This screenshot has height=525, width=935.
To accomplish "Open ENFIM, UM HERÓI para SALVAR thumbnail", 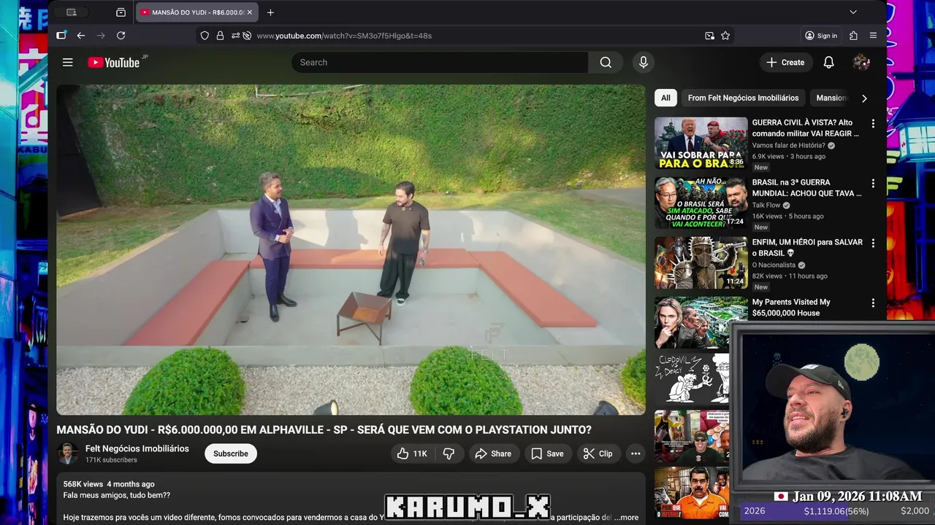I will pyautogui.click(x=701, y=262).
